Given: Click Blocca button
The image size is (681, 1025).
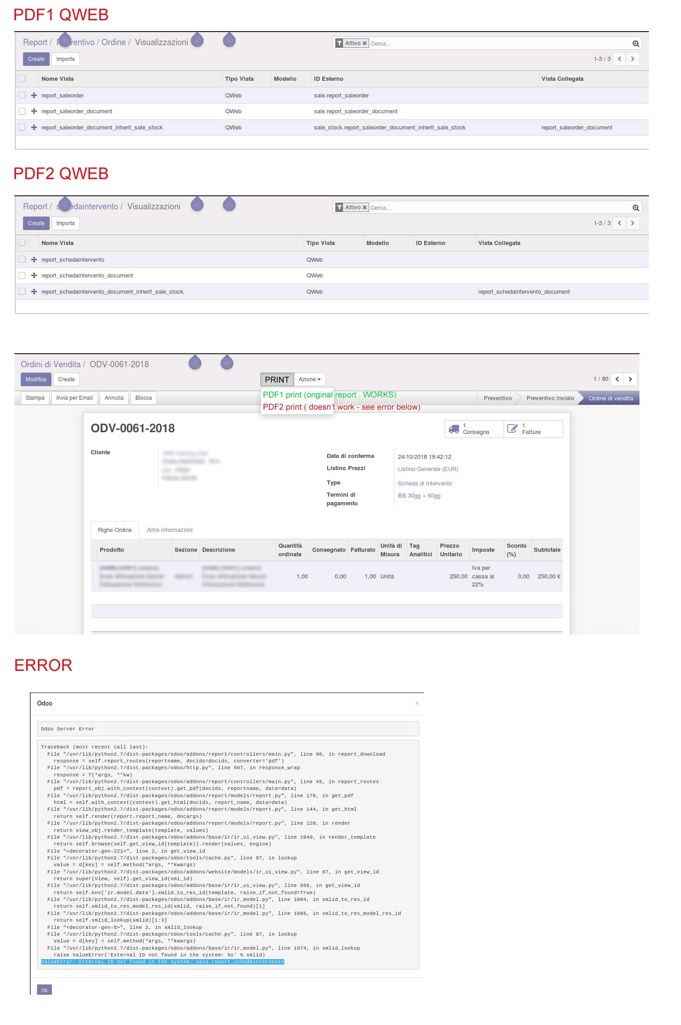Looking at the screenshot, I should pos(144,398).
